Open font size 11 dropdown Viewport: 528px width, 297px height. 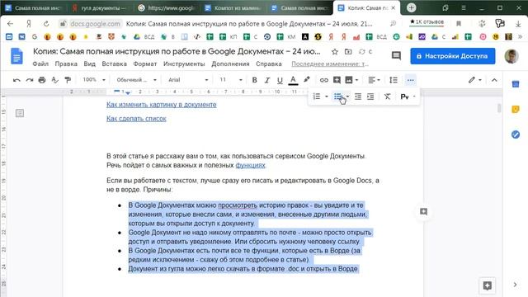[231, 80]
